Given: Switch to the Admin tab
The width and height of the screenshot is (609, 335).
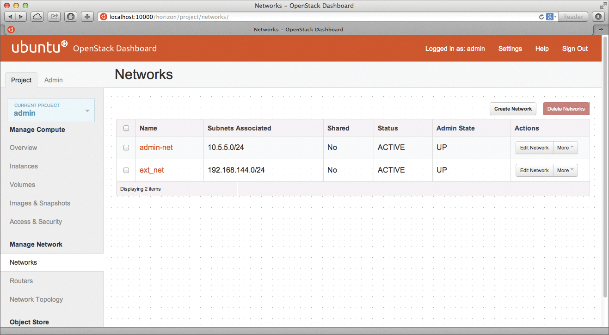Looking at the screenshot, I should pyautogui.click(x=53, y=80).
